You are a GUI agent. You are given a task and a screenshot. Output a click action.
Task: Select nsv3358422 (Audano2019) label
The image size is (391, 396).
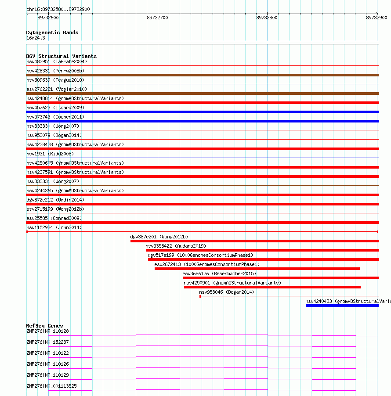(176, 246)
